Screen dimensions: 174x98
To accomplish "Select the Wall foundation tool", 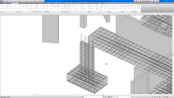I will 47,7.
